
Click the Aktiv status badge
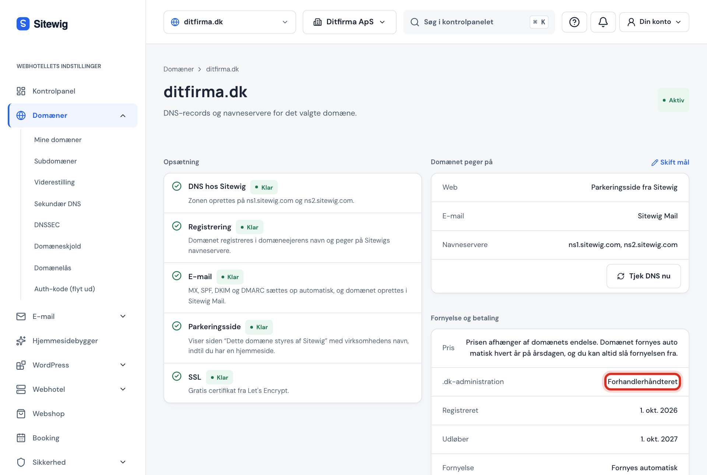(673, 100)
